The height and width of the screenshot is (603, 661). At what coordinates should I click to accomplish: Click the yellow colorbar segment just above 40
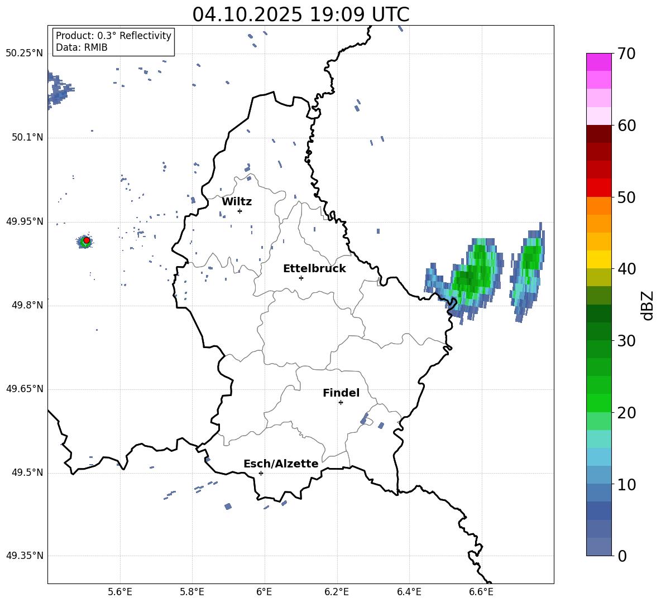(599, 259)
